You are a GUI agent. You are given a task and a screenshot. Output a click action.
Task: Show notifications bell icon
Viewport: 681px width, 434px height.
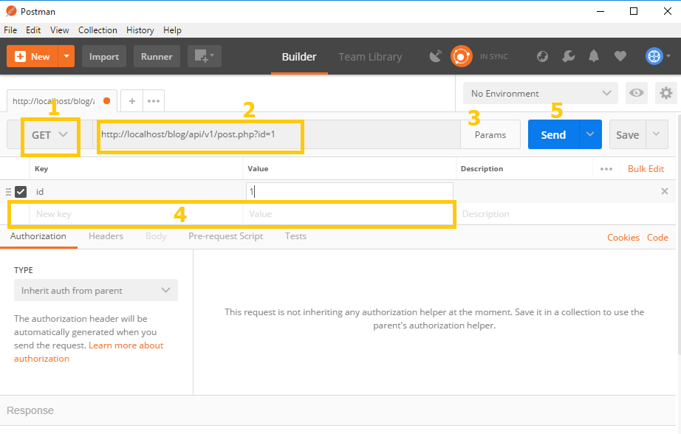(x=594, y=56)
